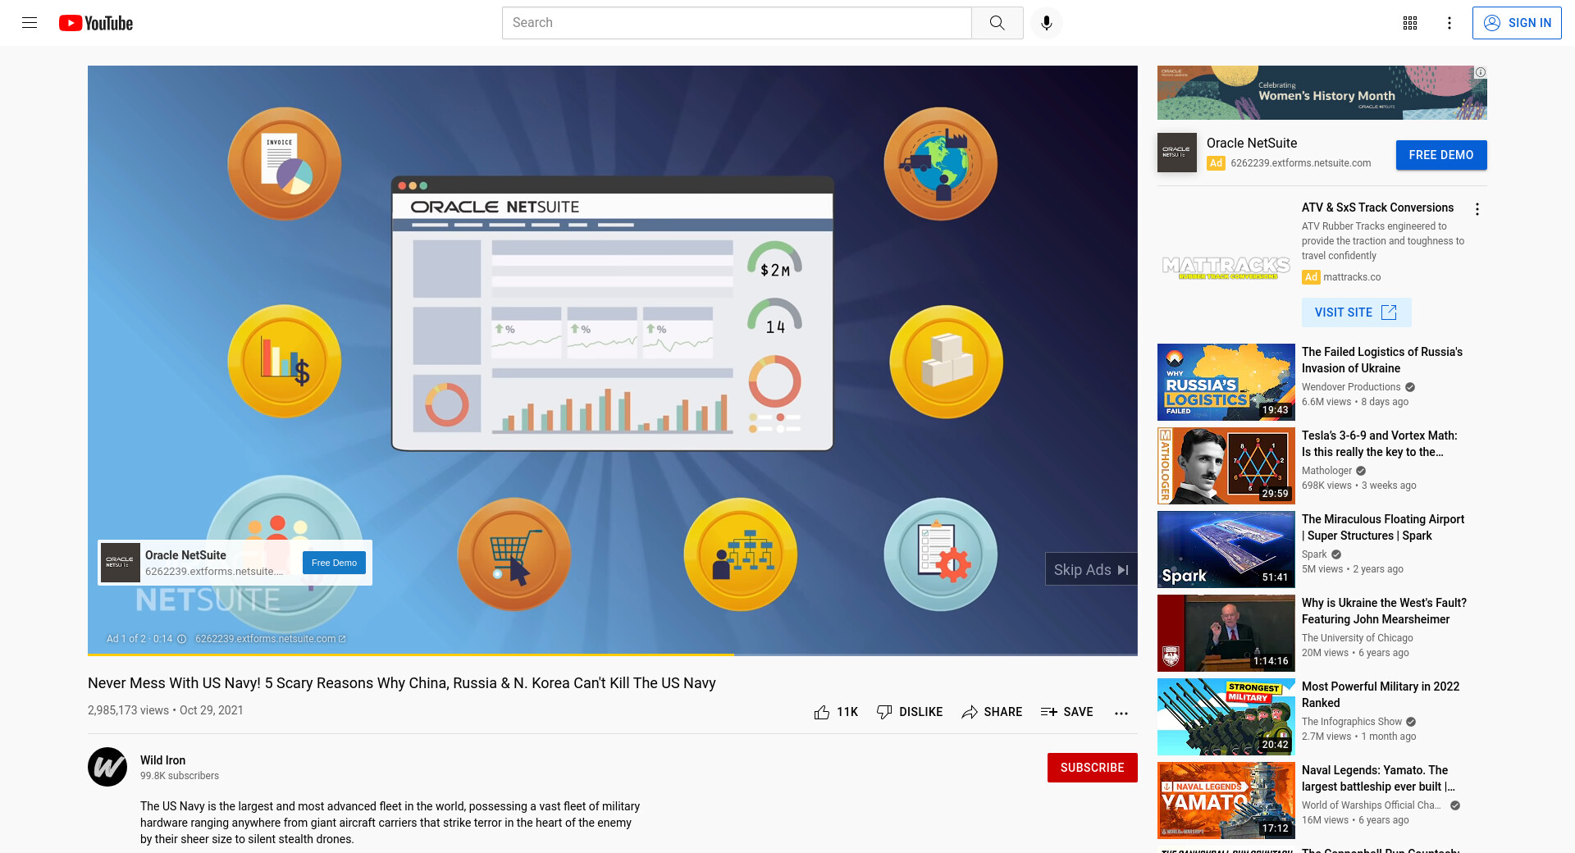The width and height of the screenshot is (1575, 853).
Task: Click the video title about US Navy
Action: [x=402, y=683]
